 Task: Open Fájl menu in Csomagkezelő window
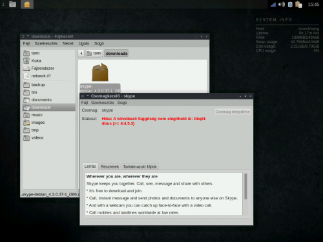pyautogui.click(x=85, y=103)
